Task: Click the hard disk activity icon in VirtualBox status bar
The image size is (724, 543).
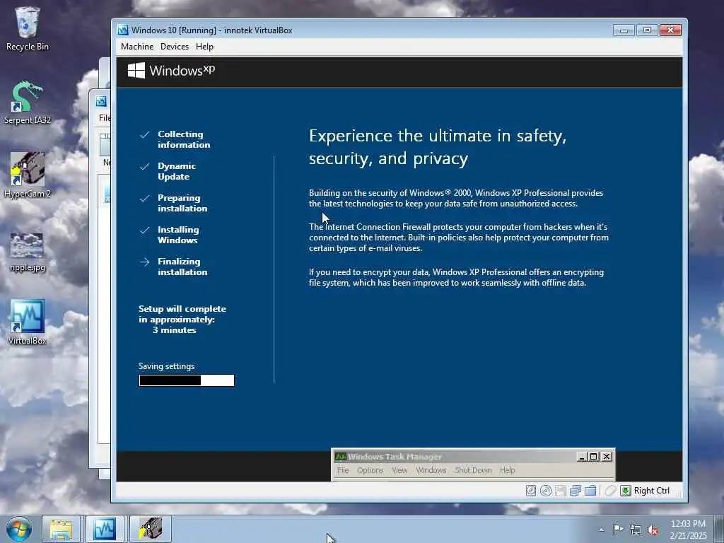Action: (x=531, y=491)
